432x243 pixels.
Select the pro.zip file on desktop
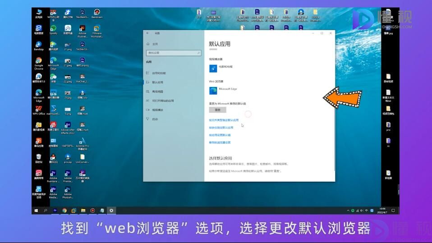(x=68, y=159)
